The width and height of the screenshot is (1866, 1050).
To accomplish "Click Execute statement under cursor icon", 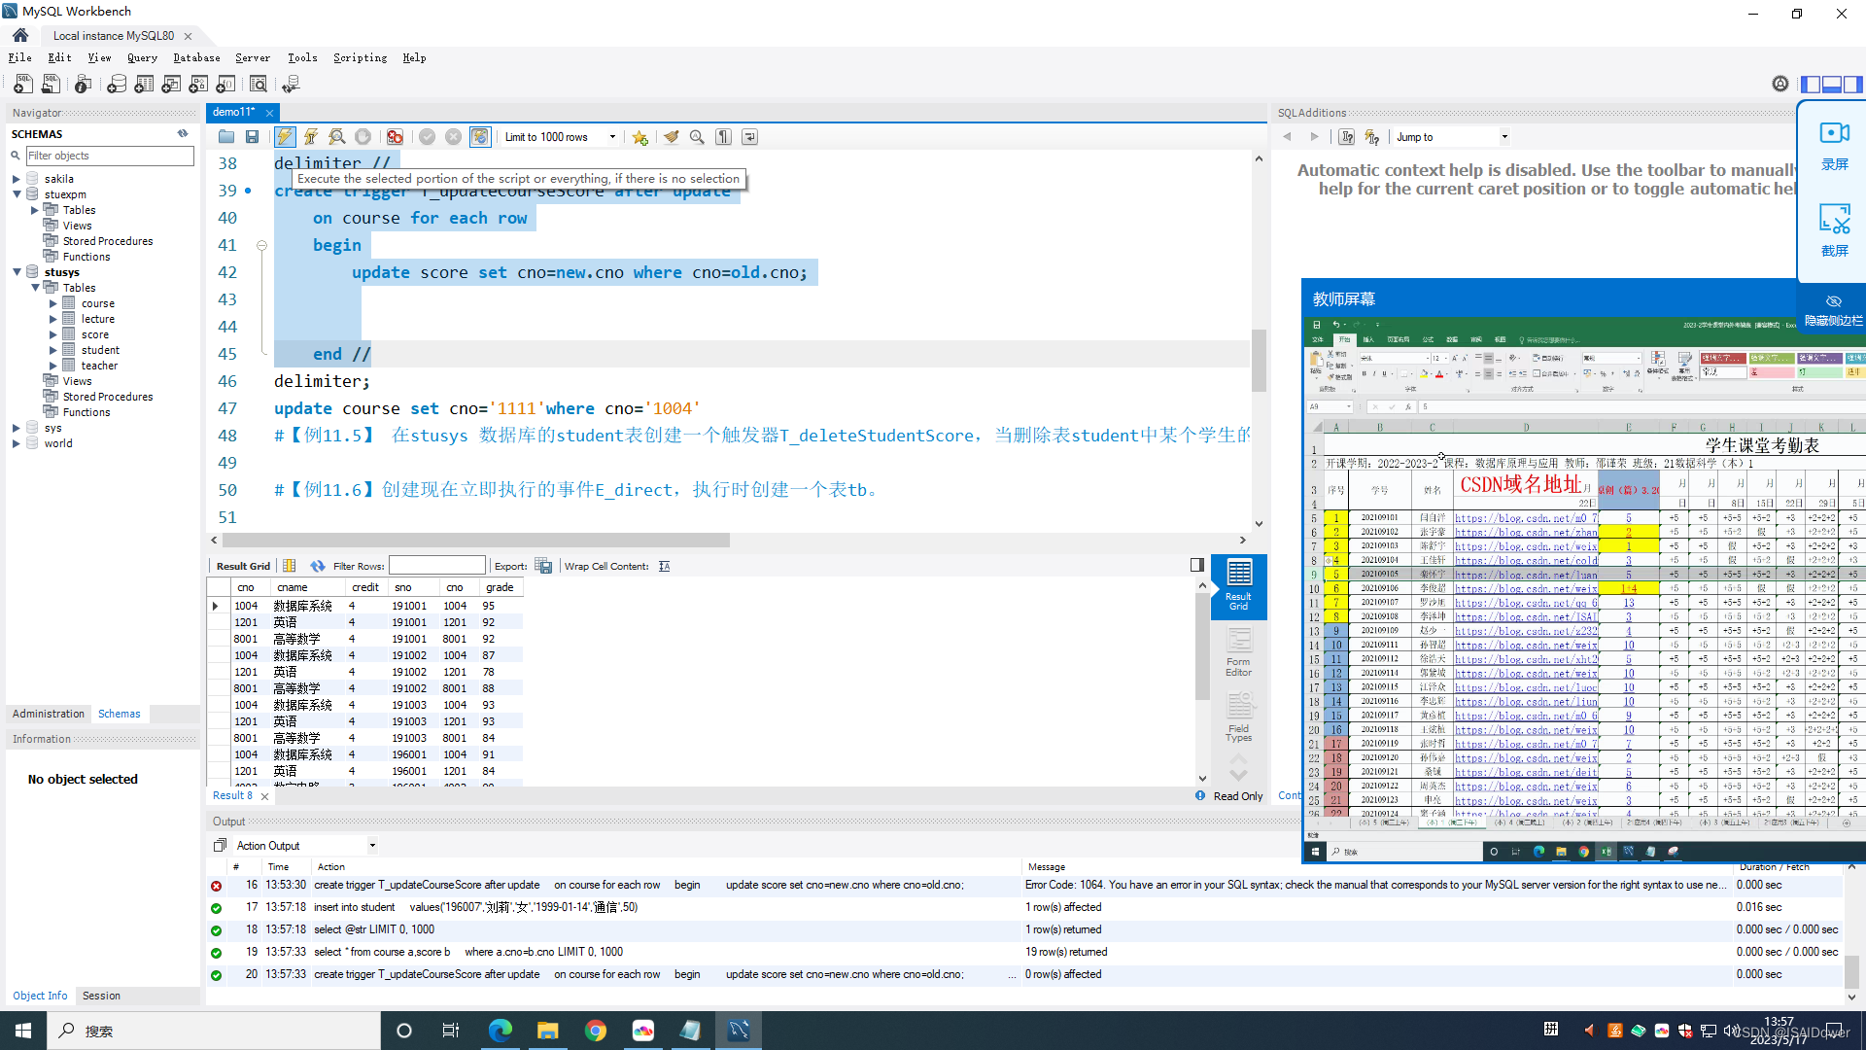I will click(311, 137).
